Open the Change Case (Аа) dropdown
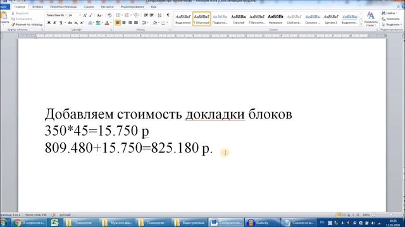The image size is (405, 227). [x=99, y=15]
